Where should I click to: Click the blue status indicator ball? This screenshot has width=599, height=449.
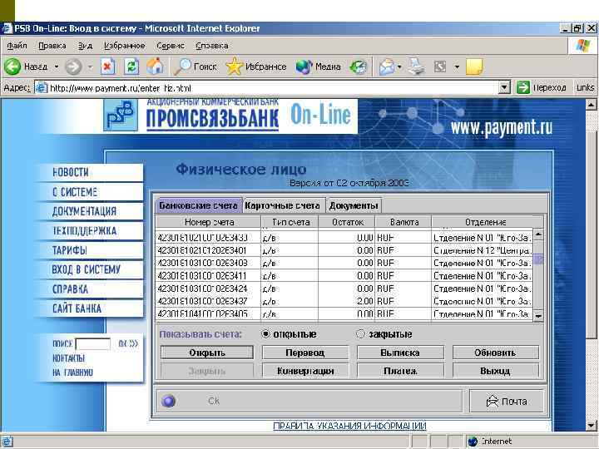[168, 401]
